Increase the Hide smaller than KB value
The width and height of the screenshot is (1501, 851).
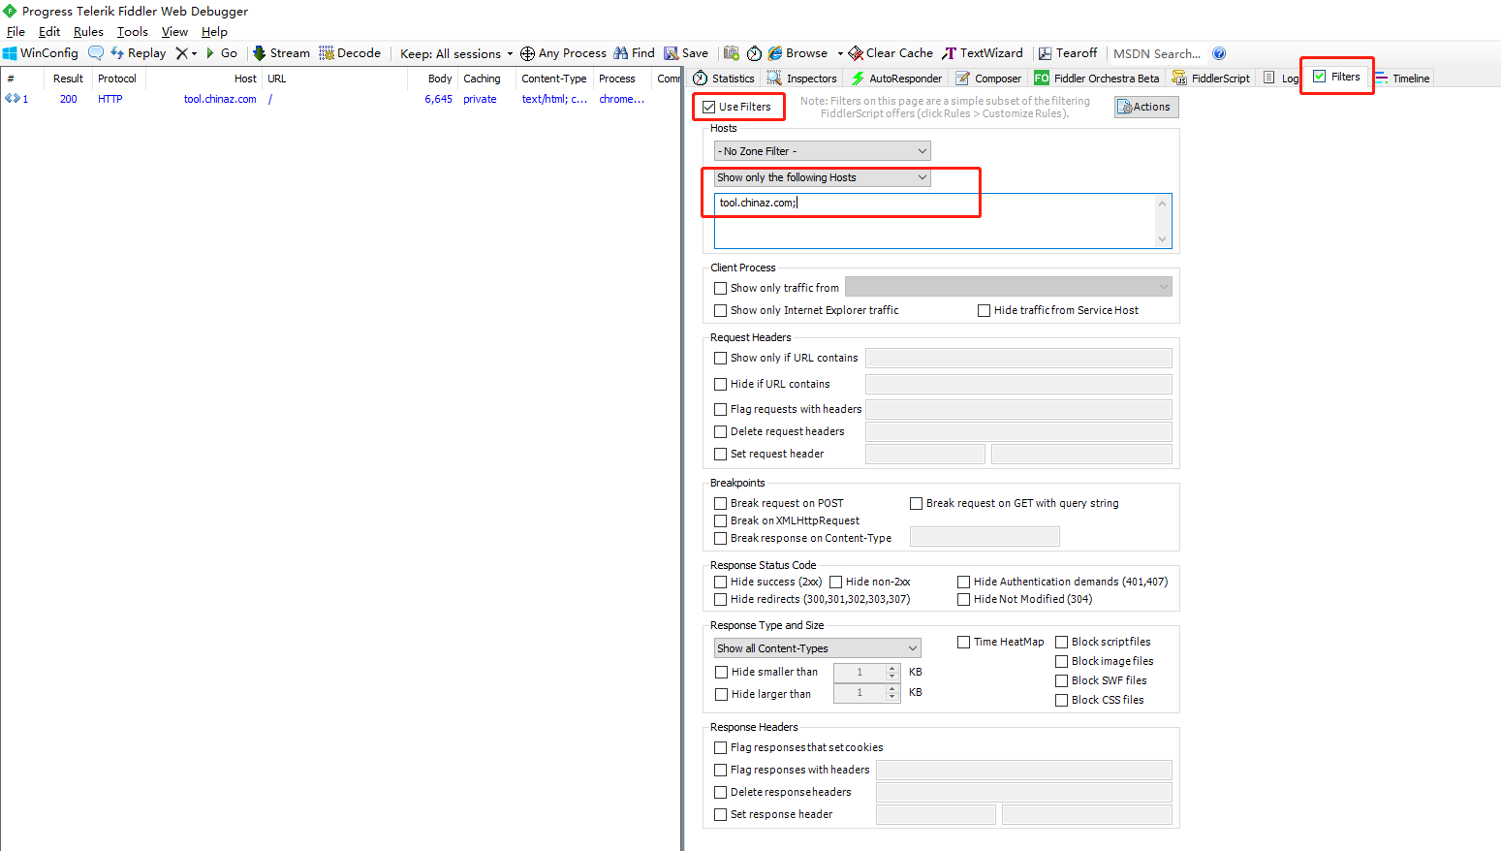[x=892, y=668]
